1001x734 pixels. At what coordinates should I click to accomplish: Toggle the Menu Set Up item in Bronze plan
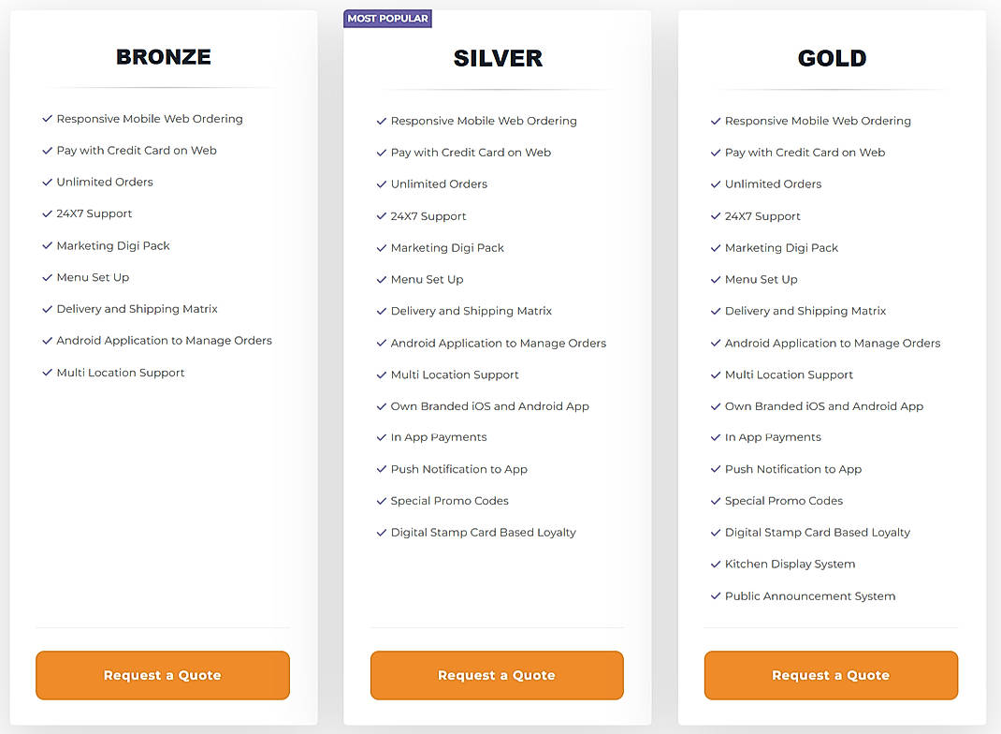pyautogui.click(x=93, y=277)
